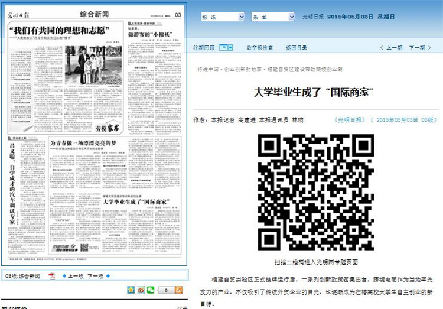Open the 杂志 magazine dropdown

click(x=273, y=17)
